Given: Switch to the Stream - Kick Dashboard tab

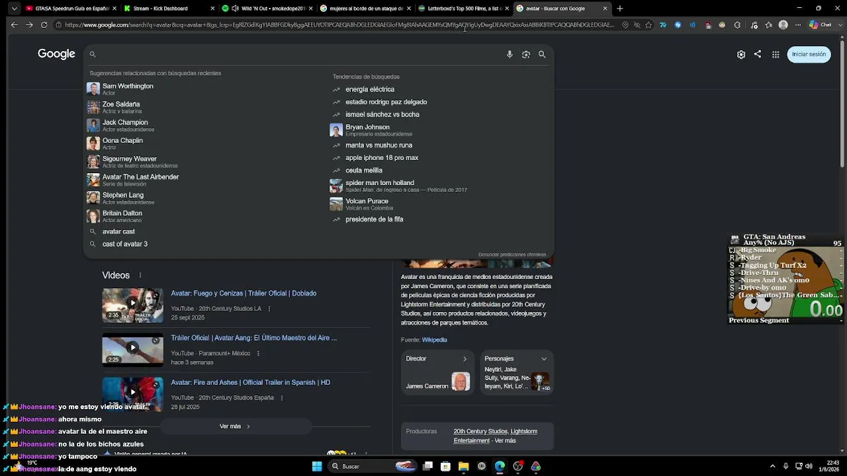Looking at the screenshot, I should pyautogui.click(x=169, y=9).
